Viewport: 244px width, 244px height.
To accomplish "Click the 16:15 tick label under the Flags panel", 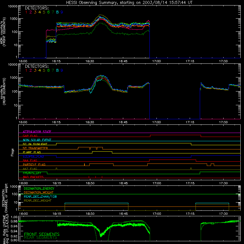I will (57, 183).
